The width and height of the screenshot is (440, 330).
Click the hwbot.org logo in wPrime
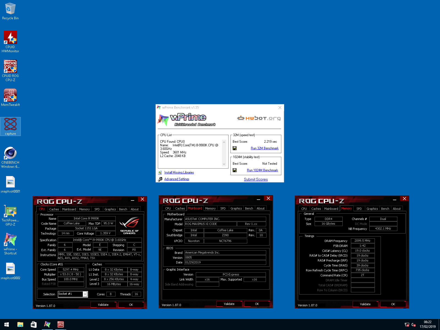tap(259, 118)
